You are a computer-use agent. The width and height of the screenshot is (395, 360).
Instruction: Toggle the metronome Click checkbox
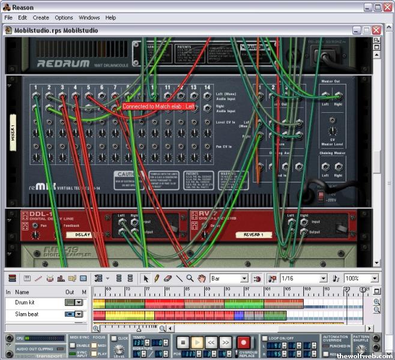[x=115, y=340]
